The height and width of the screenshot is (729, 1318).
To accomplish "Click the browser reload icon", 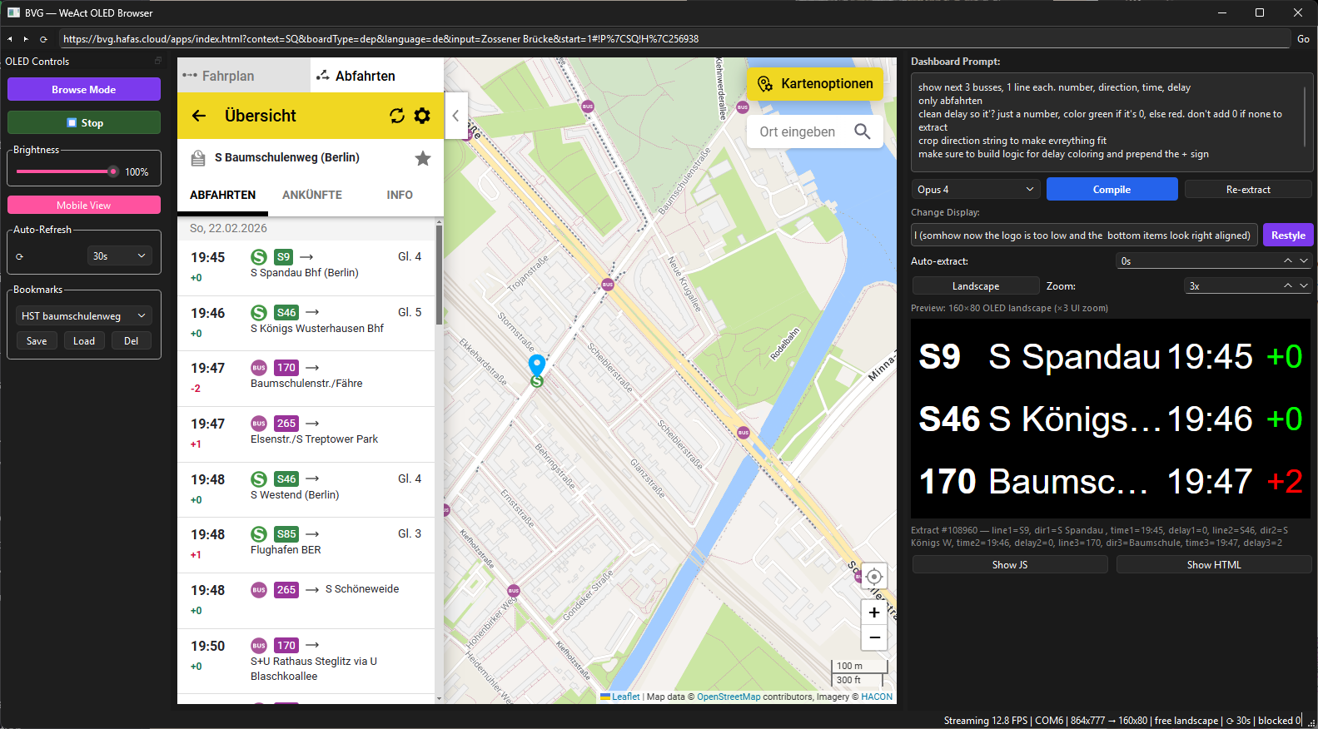I will tap(43, 39).
